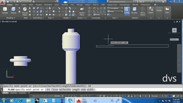Switch to the Parametric ribbon tab
This screenshot has height=103, width=183.
(48, 5)
